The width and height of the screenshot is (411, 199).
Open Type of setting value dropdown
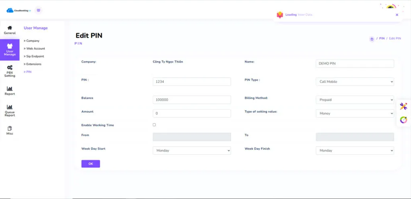(x=355, y=114)
